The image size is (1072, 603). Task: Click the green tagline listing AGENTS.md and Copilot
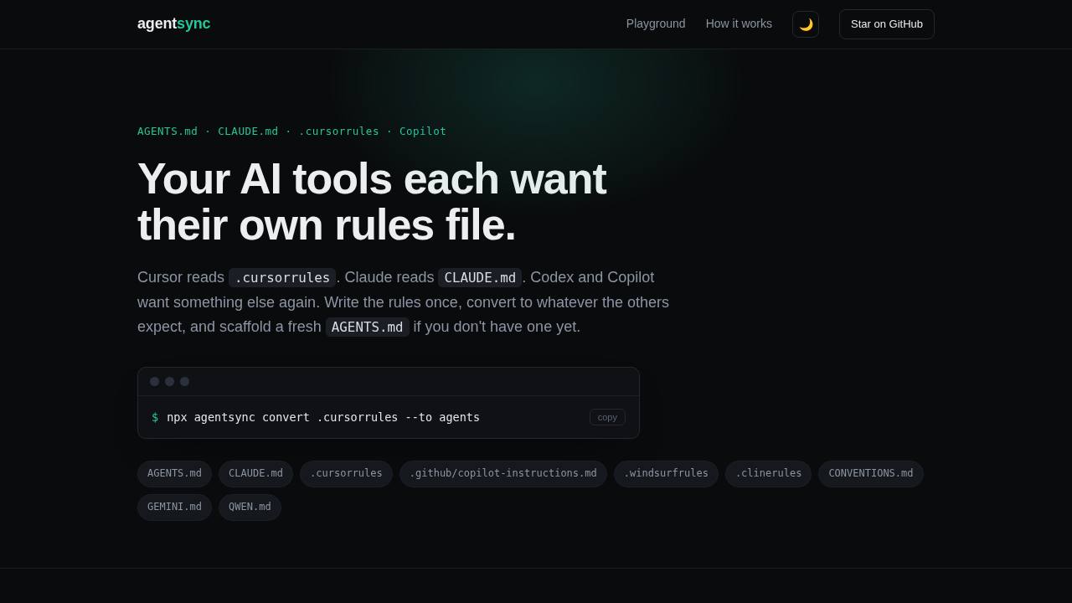click(x=291, y=131)
